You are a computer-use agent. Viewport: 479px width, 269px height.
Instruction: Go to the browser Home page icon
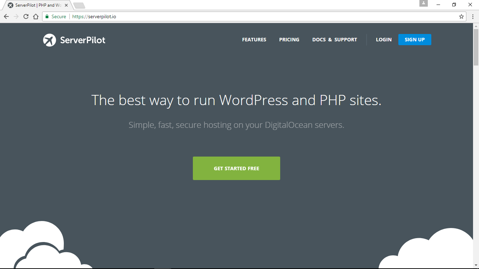[35, 16]
